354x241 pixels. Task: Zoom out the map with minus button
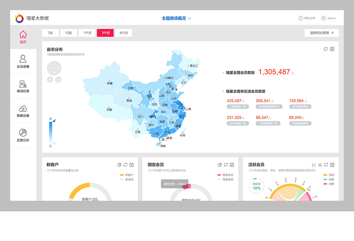58,80
